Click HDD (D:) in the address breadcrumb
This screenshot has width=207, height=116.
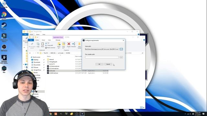[x=53, y=53]
